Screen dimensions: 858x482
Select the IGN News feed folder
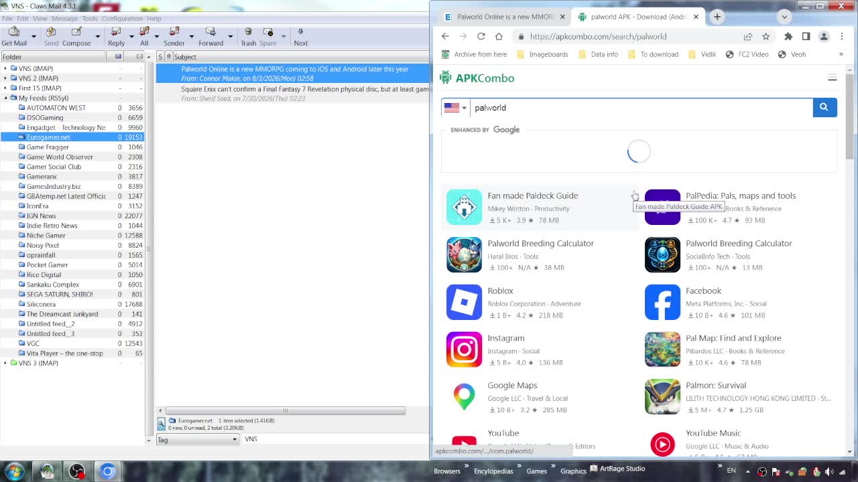tap(42, 216)
